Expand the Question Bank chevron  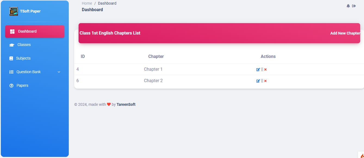(59, 72)
